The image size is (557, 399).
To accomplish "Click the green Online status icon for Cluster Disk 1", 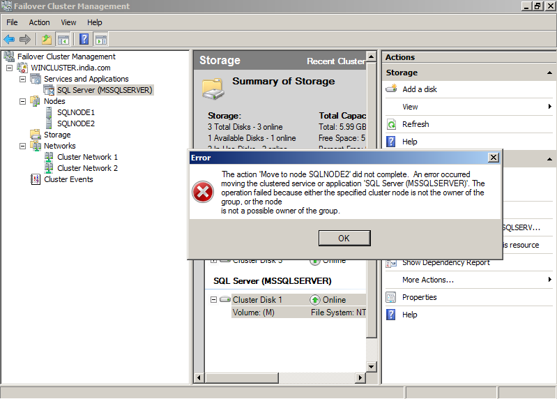I will [314, 300].
